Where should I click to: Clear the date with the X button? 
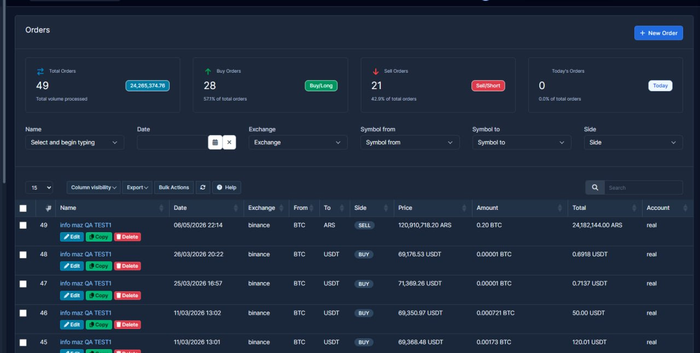229,142
